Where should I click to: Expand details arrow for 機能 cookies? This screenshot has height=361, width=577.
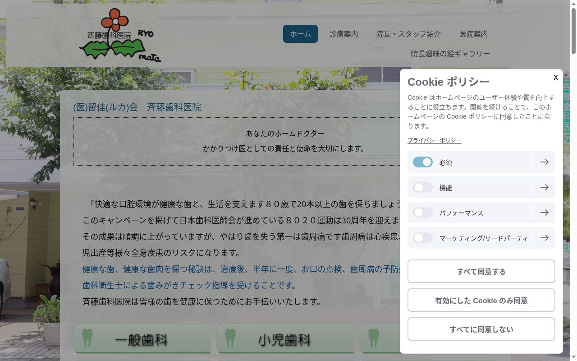(x=544, y=187)
